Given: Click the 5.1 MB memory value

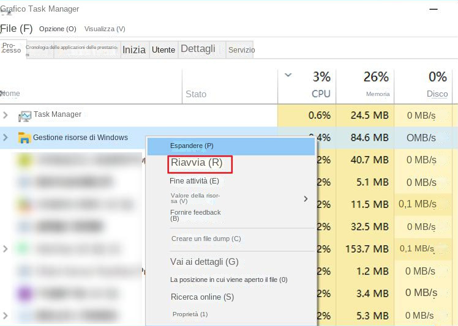Looking at the screenshot, I should [372, 182].
